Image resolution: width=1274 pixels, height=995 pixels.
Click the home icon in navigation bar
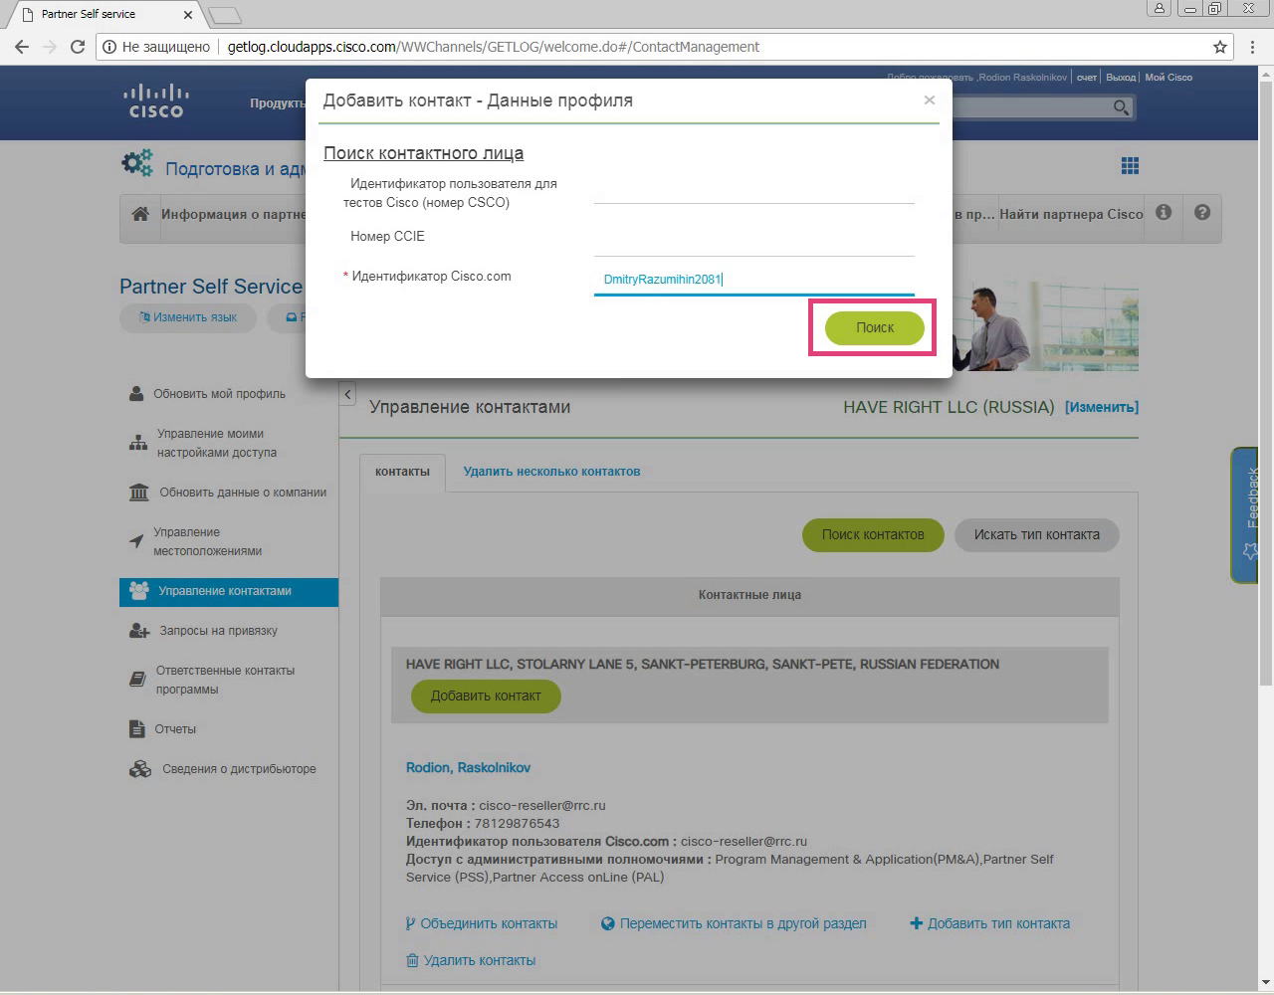click(x=140, y=214)
